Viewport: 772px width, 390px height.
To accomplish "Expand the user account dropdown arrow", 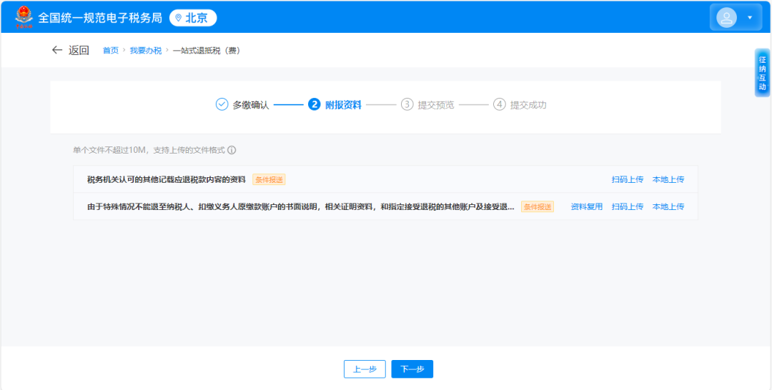I will coord(750,18).
